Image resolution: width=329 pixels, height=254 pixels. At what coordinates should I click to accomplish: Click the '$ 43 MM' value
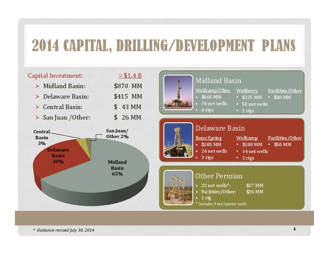(128, 107)
